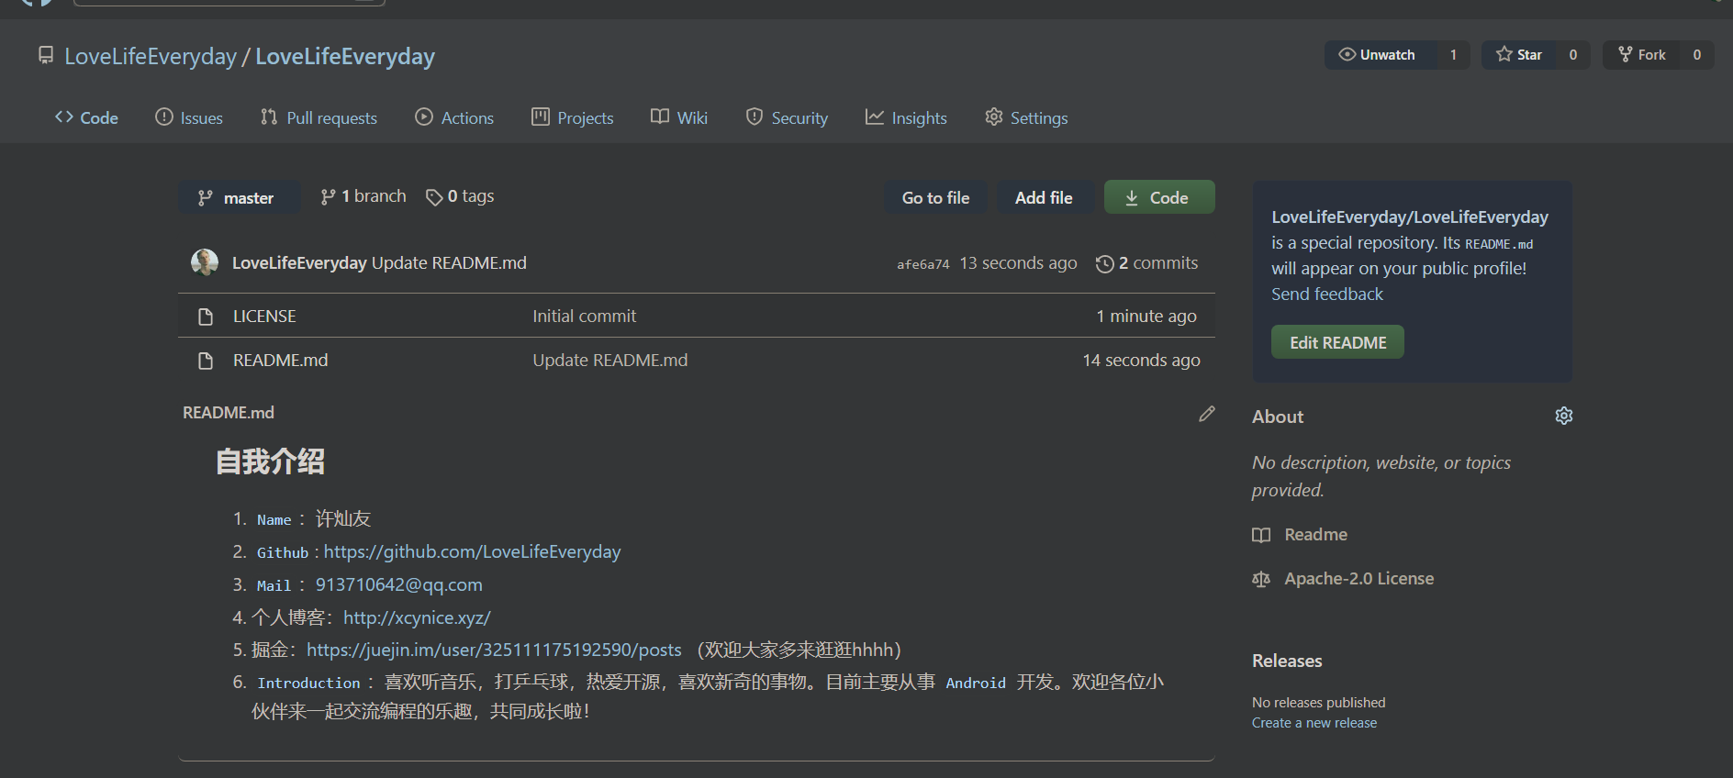
Task: Click the 913710642@qq.com email link
Action: pyautogui.click(x=398, y=585)
